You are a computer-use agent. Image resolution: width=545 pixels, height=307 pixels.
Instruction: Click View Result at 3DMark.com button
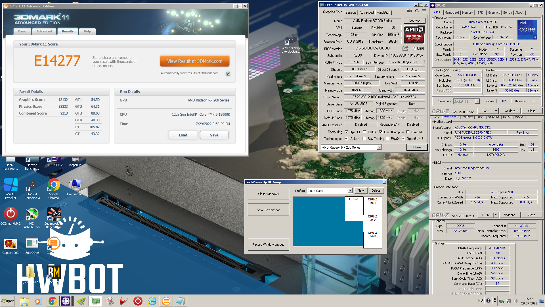click(x=195, y=61)
